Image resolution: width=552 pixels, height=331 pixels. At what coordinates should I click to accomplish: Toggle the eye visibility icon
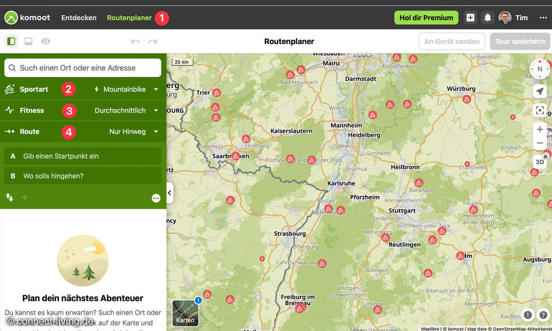(45, 41)
